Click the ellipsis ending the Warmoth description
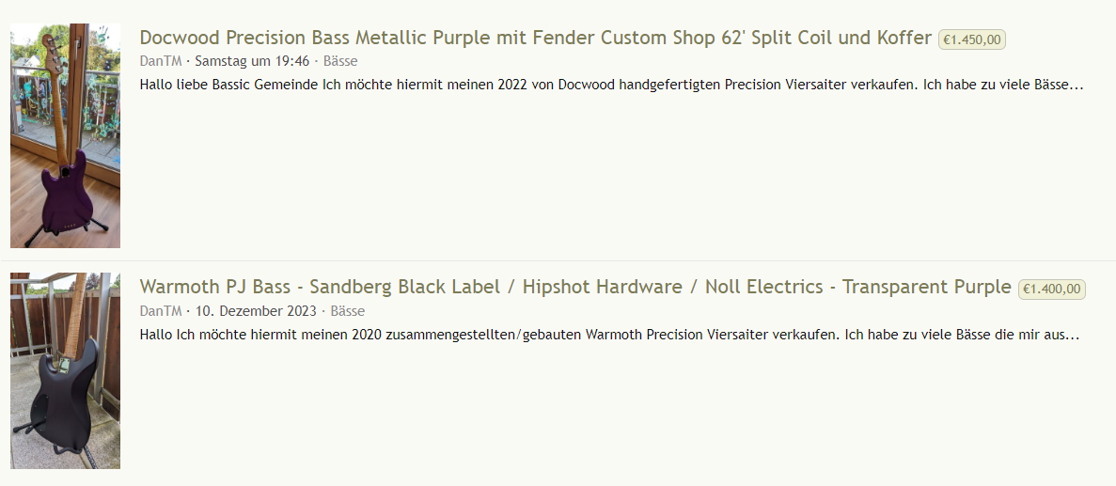Viewport: 1116px width, 486px height. pyautogui.click(x=1074, y=336)
